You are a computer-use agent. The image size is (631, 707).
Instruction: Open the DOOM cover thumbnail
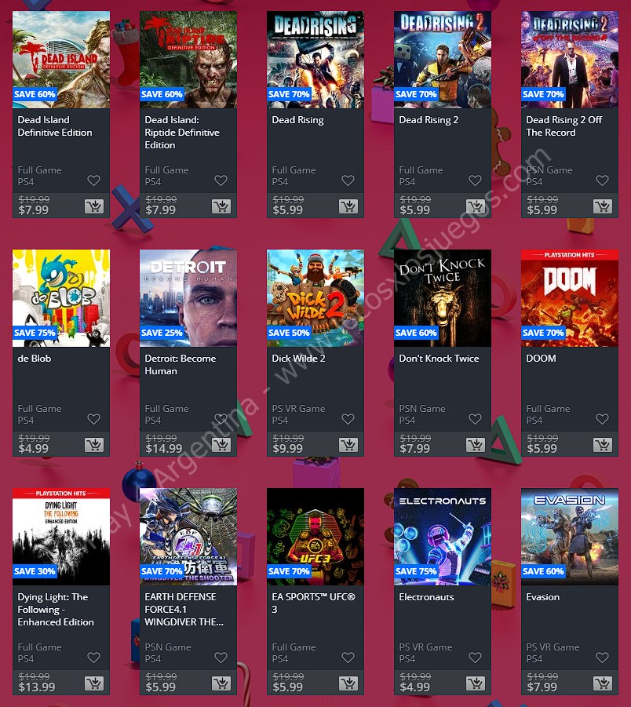point(570,298)
